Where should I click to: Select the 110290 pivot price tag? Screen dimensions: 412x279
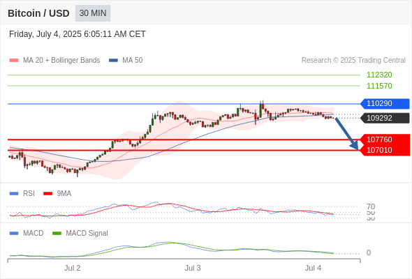pyautogui.click(x=385, y=104)
